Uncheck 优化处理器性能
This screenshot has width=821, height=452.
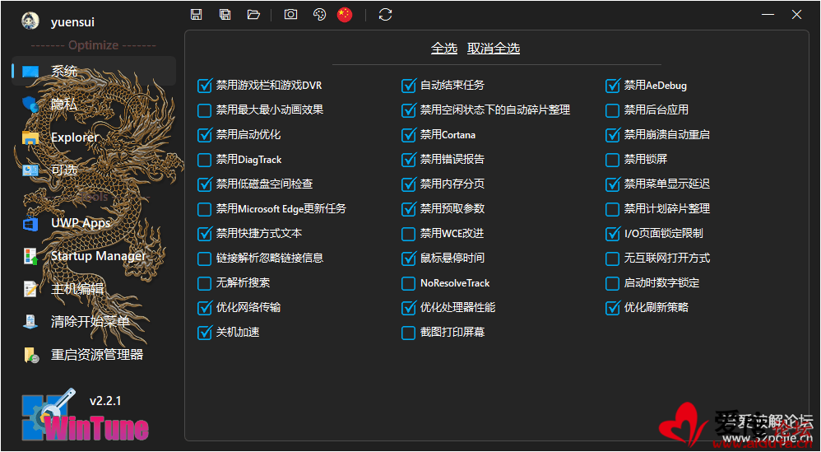(x=408, y=307)
